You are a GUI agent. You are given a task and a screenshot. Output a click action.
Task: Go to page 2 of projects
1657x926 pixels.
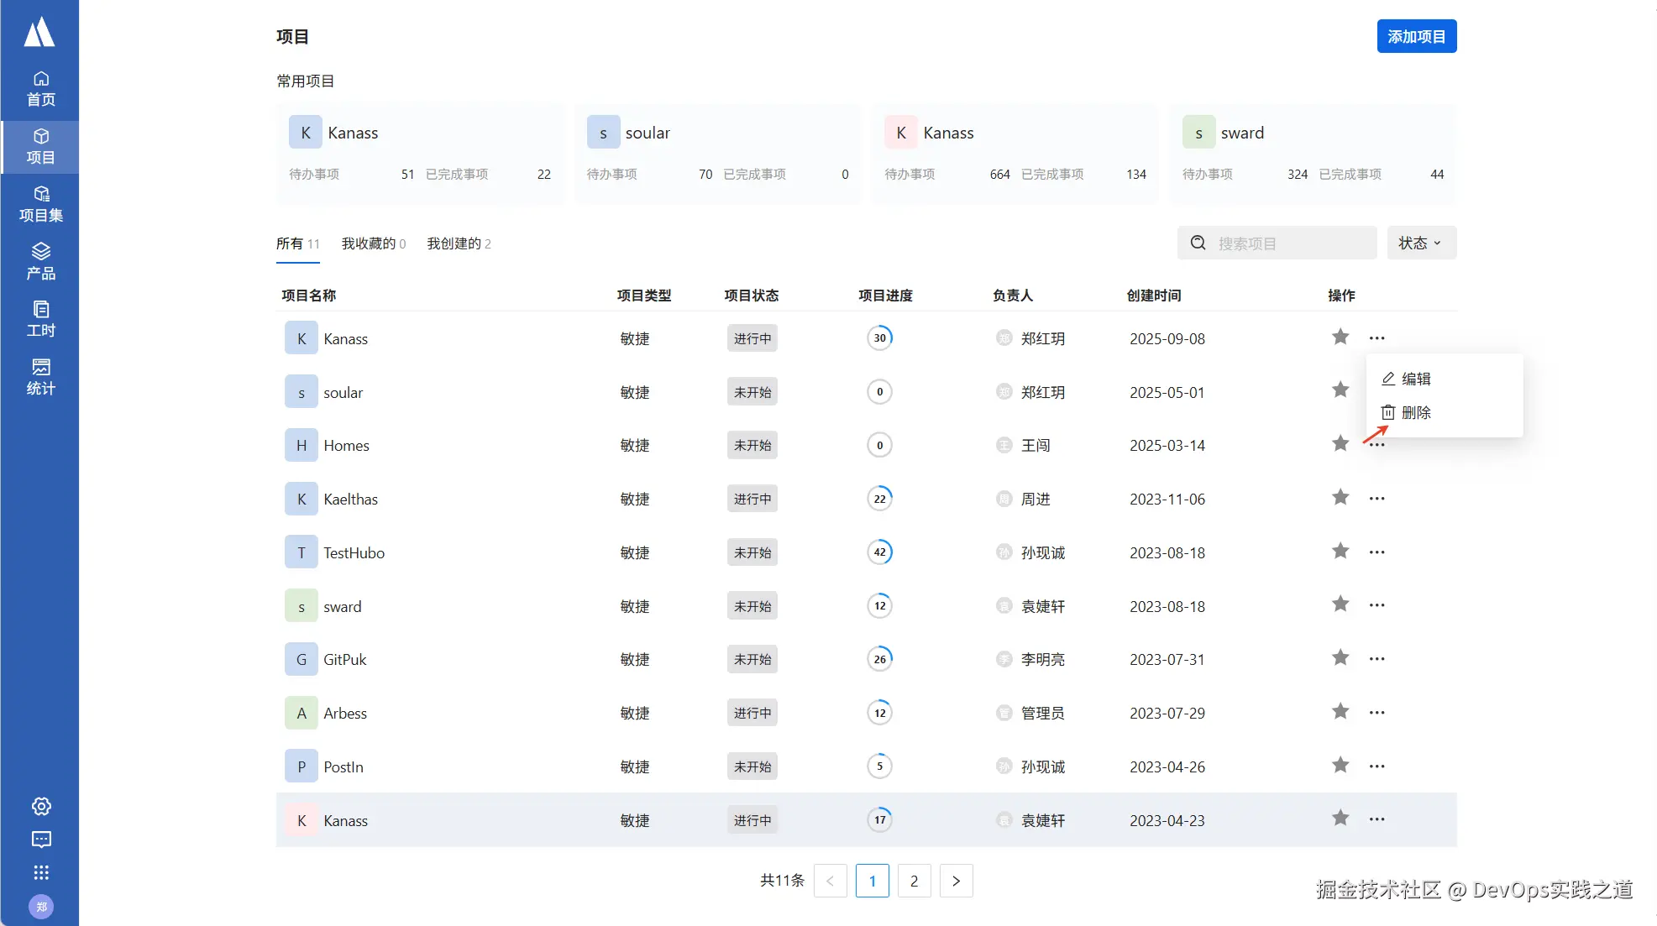914,881
